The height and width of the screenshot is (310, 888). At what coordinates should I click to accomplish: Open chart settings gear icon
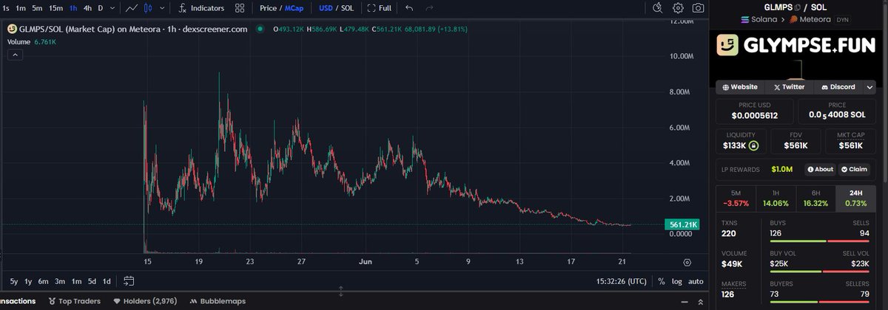[x=679, y=8]
